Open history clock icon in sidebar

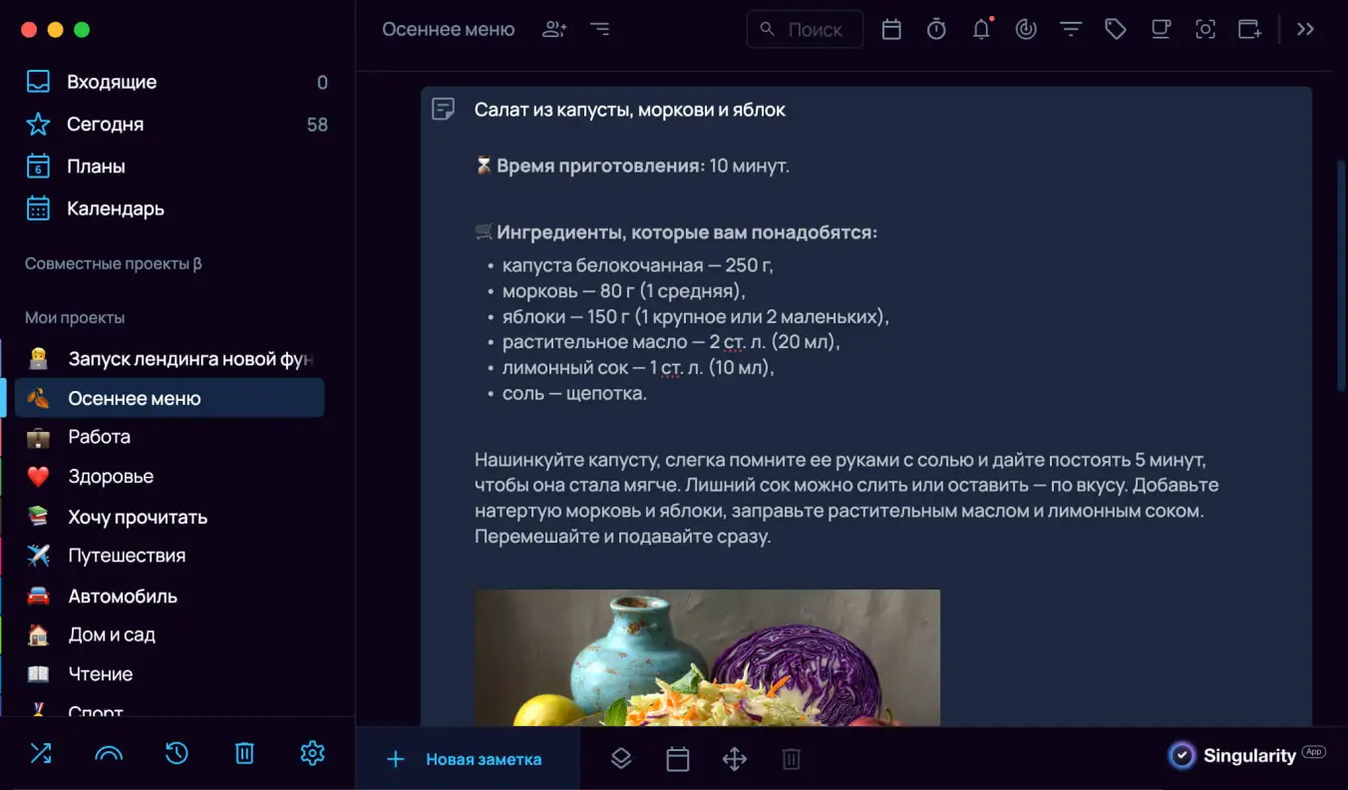click(x=176, y=753)
